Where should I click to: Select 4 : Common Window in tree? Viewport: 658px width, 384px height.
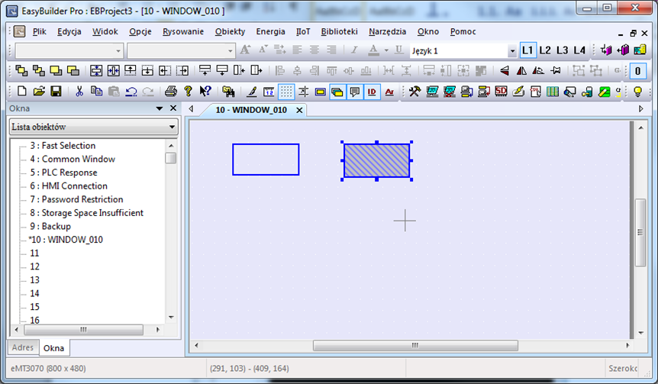click(73, 159)
